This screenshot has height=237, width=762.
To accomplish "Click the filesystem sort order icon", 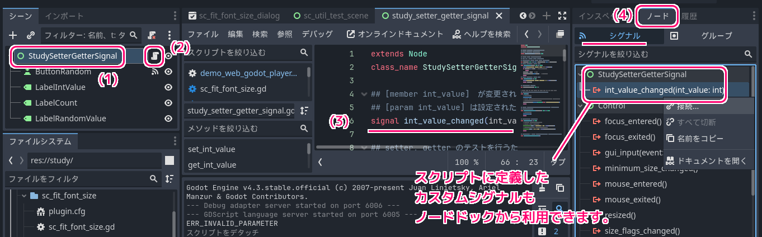I will (170, 179).
